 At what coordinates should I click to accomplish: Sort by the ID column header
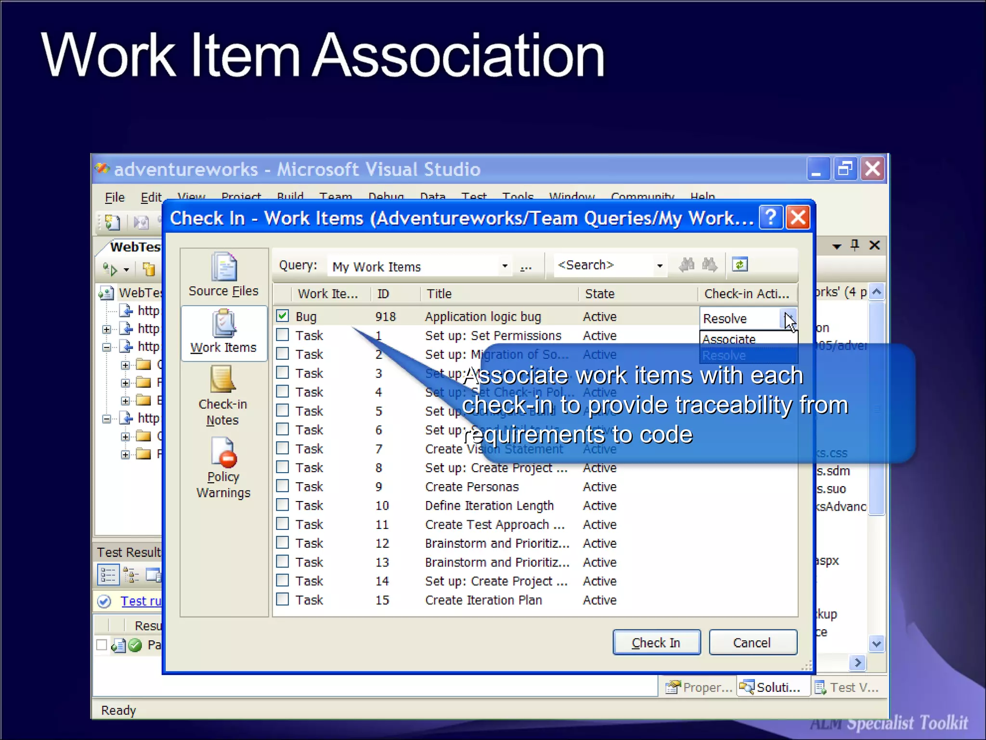[395, 294]
